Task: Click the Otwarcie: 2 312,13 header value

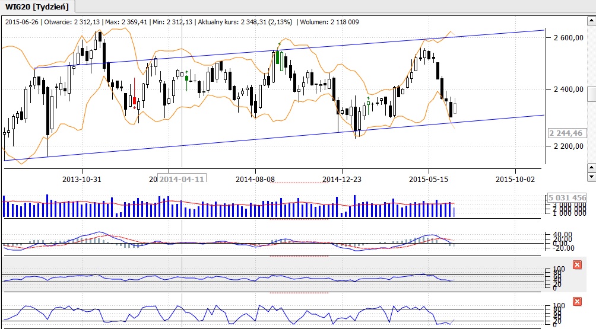Action: (x=72, y=22)
